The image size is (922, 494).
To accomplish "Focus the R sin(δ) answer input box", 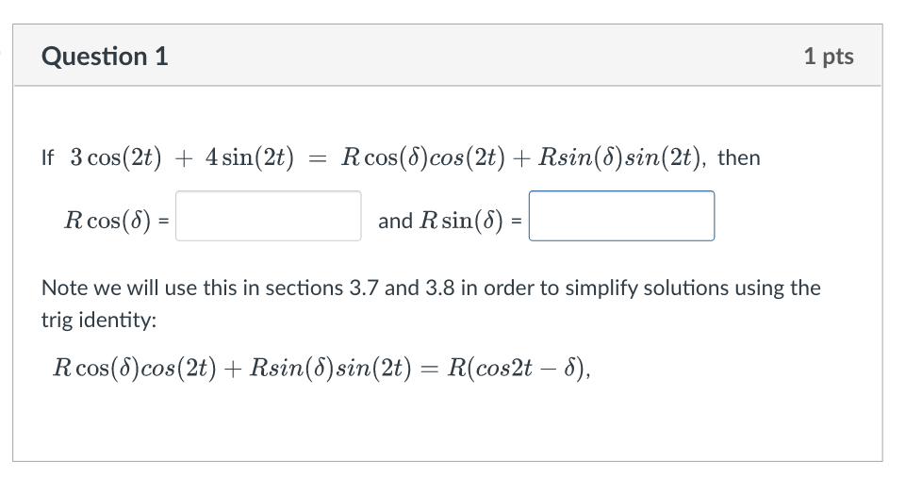I will (x=621, y=216).
